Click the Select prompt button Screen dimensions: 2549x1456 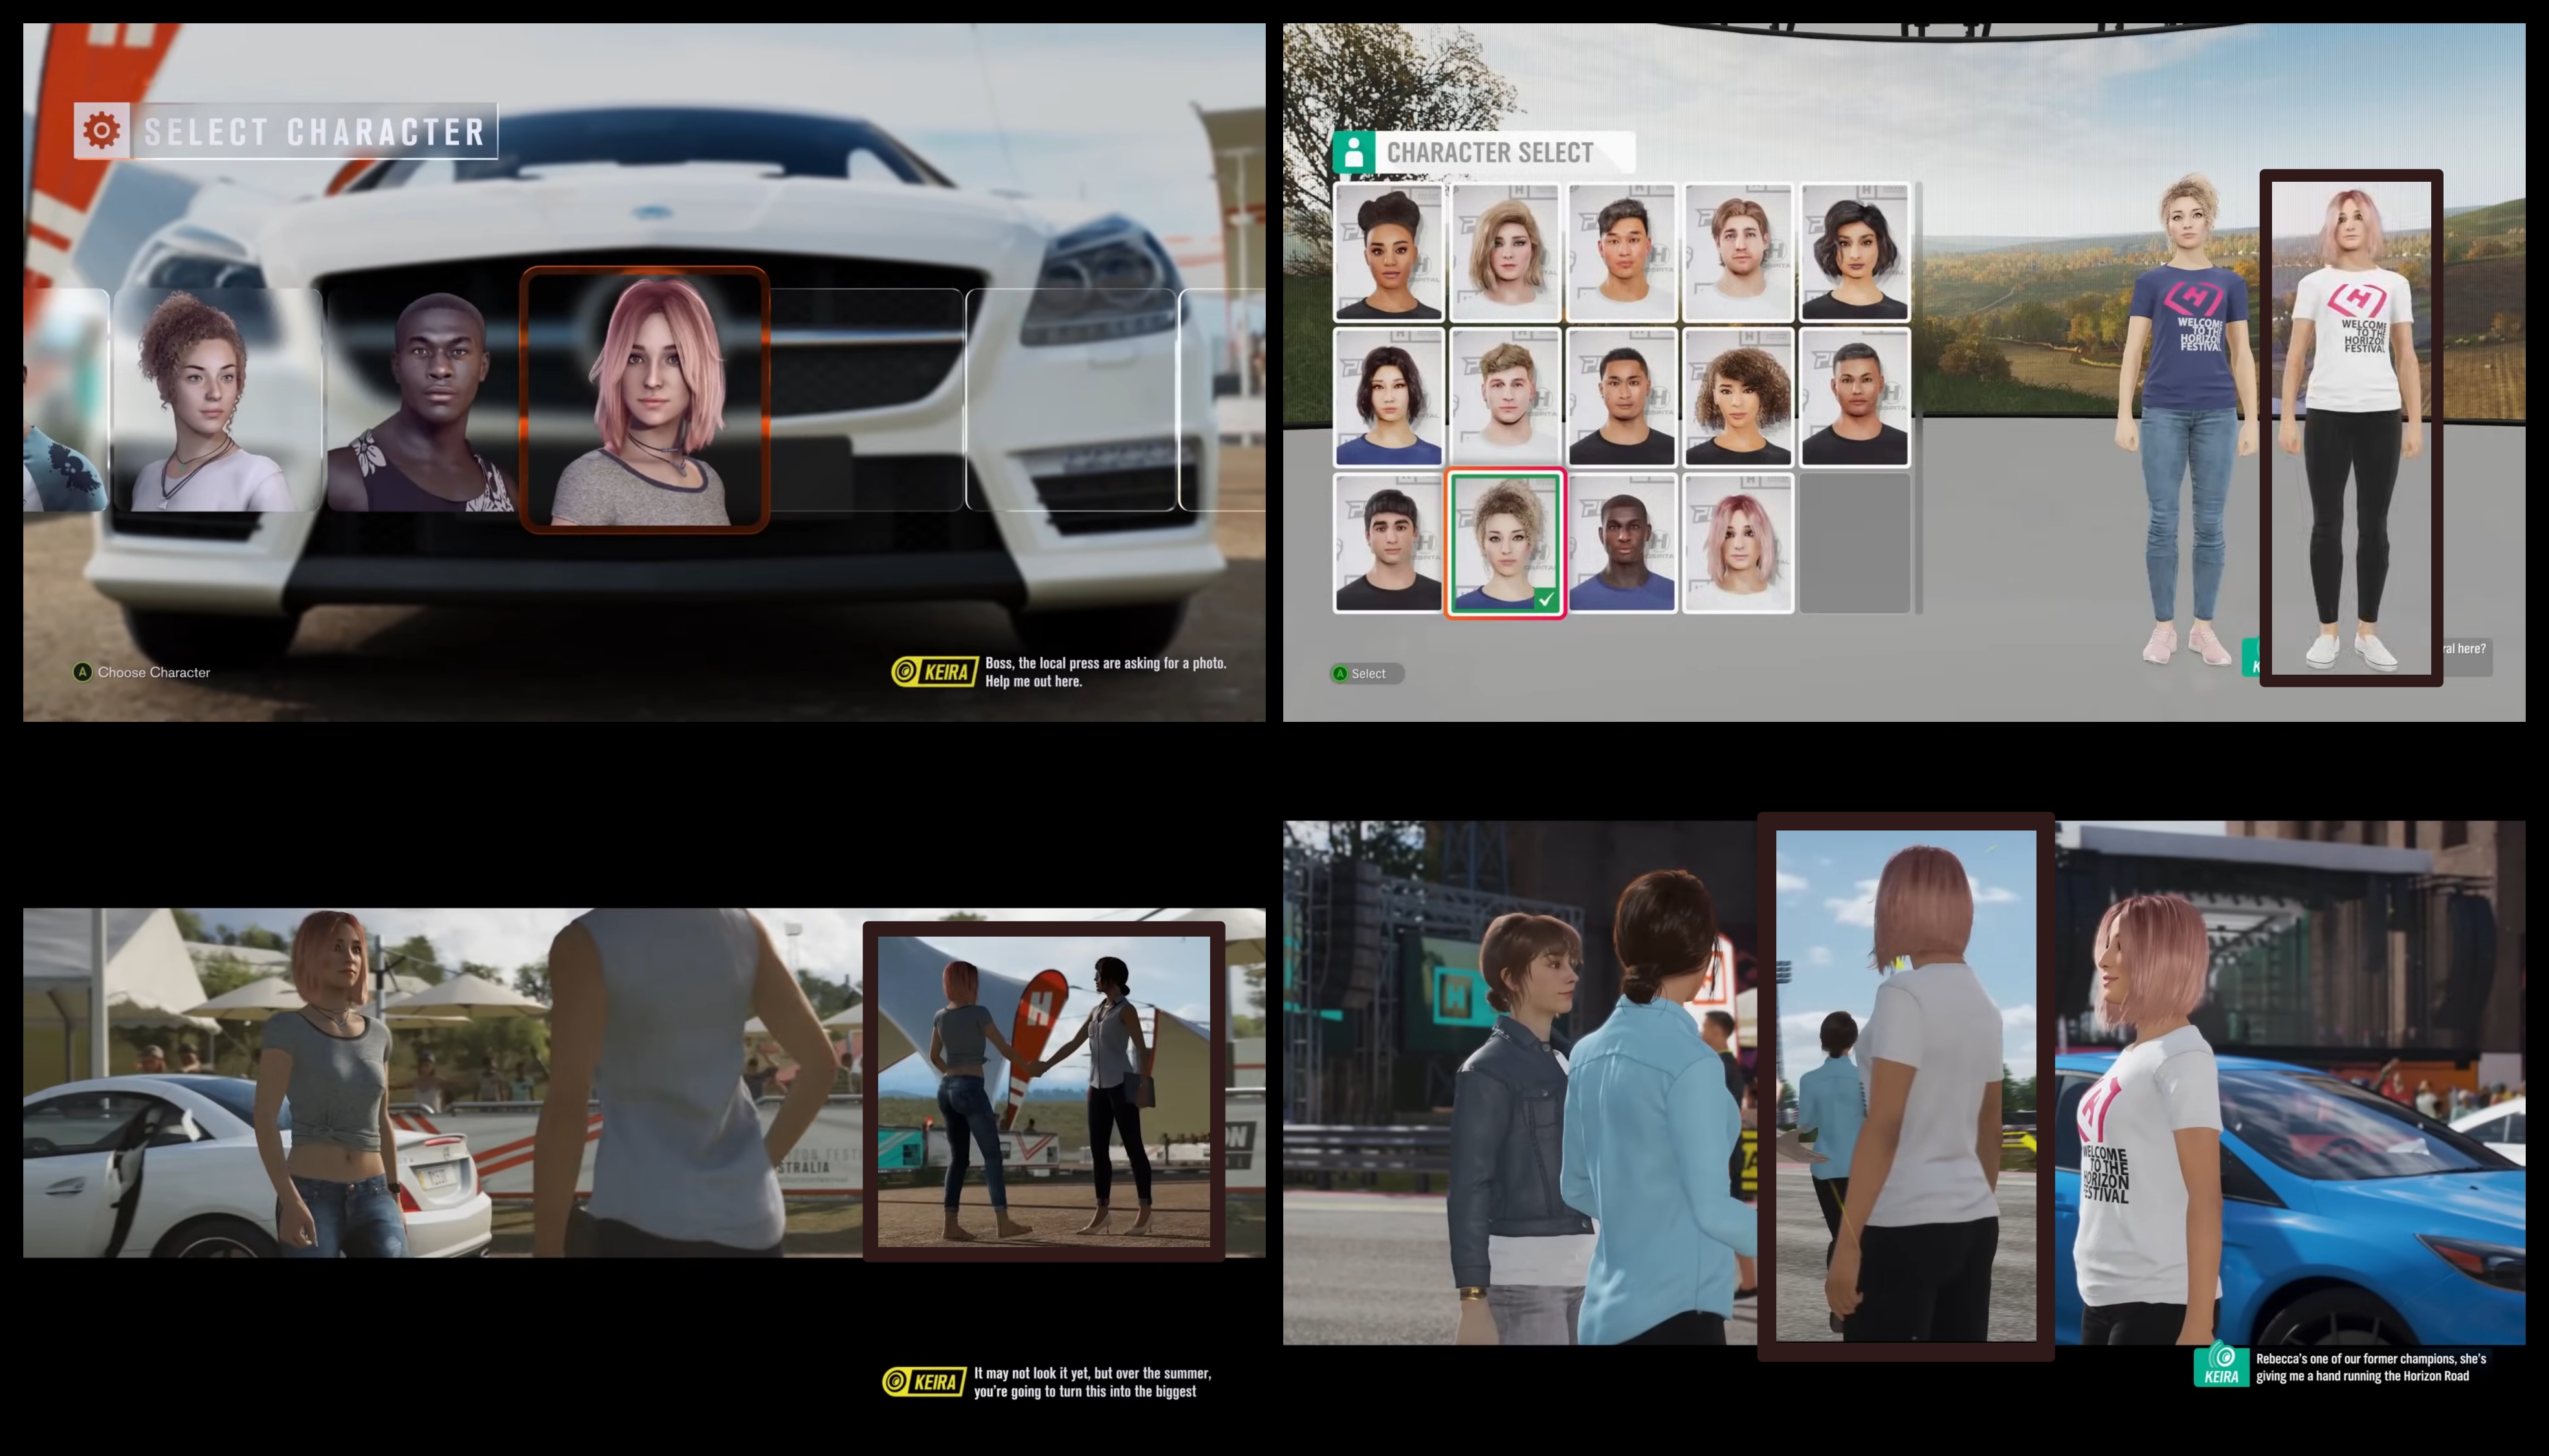click(1367, 673)
